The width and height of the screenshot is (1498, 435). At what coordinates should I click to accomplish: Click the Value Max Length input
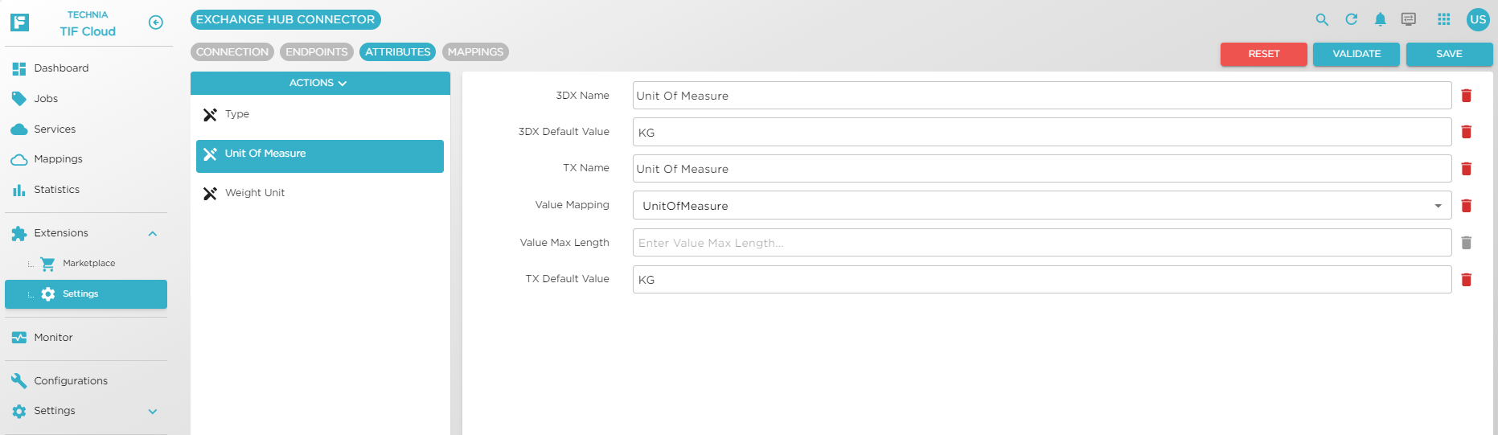coord(1041,243)
